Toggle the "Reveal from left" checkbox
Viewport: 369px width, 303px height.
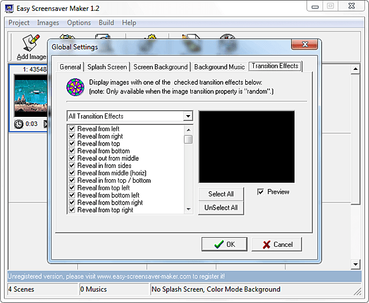[72, 129]
